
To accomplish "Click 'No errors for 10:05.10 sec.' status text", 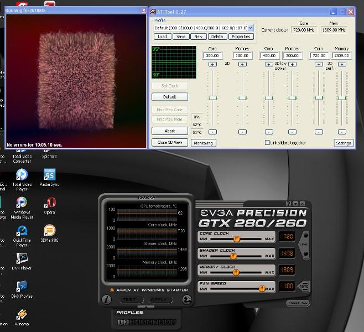I will click(x=35, y=145).
